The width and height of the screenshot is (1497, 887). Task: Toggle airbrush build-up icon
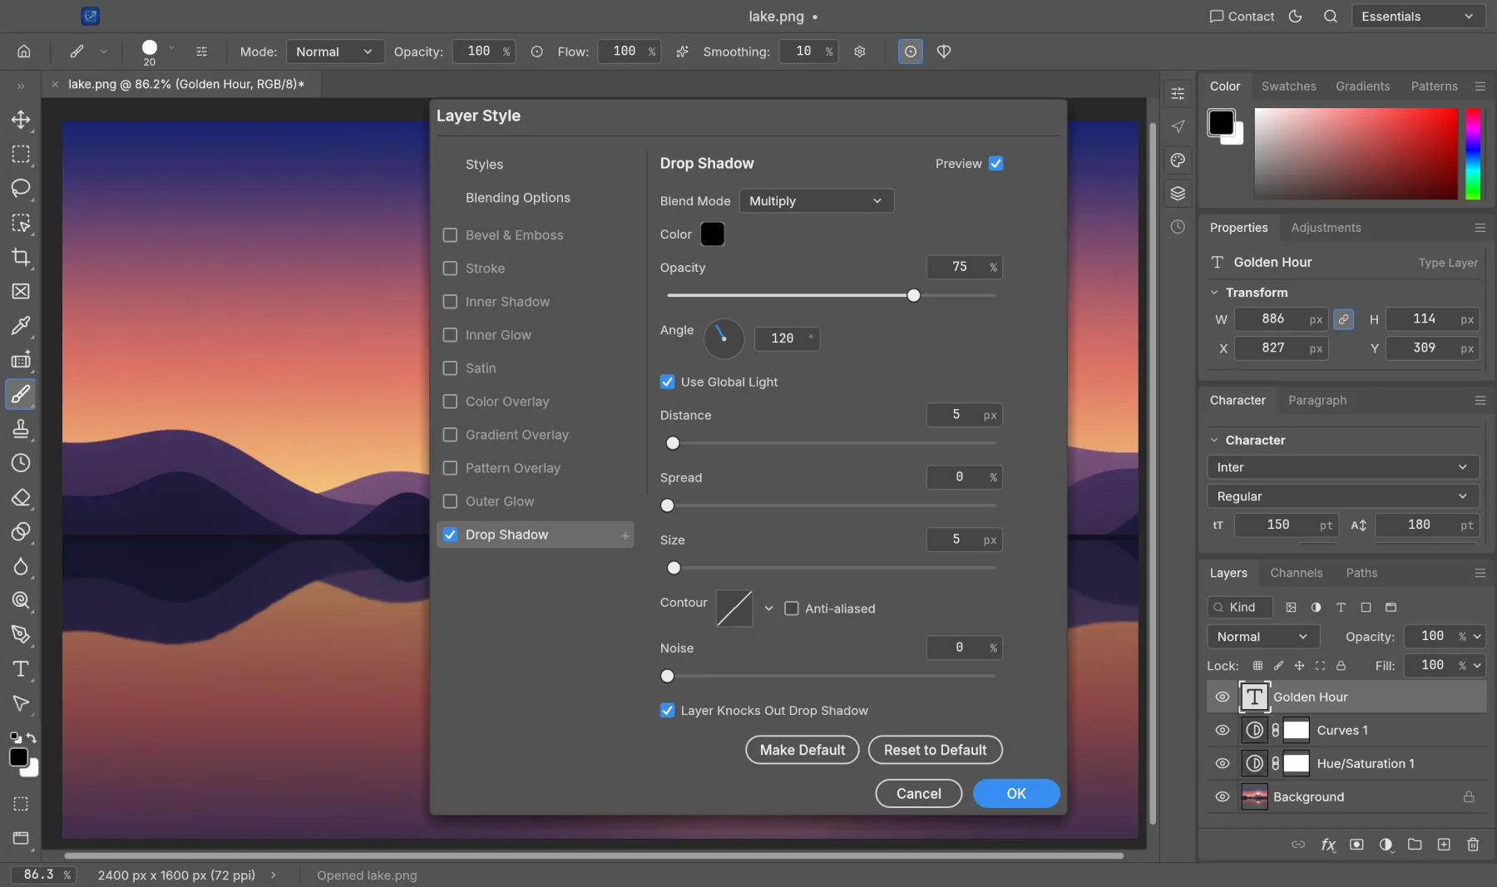click(682, 52)
